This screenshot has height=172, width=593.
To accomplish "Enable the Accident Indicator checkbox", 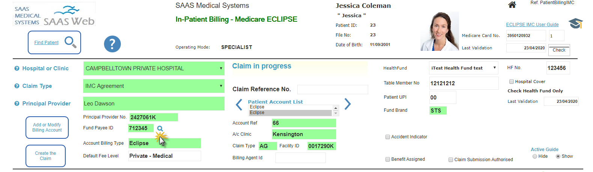I will (x=388, y=137).
